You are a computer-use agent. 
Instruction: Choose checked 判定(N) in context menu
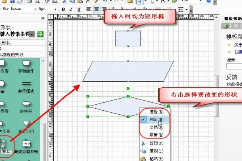pyautogui.click(x=155, y=120)
